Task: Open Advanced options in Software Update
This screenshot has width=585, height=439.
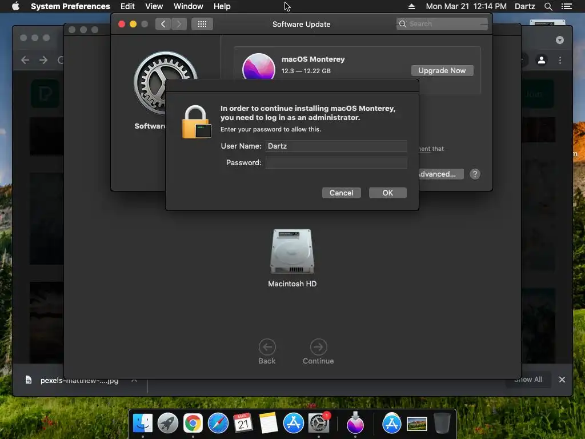Action: 441,174
